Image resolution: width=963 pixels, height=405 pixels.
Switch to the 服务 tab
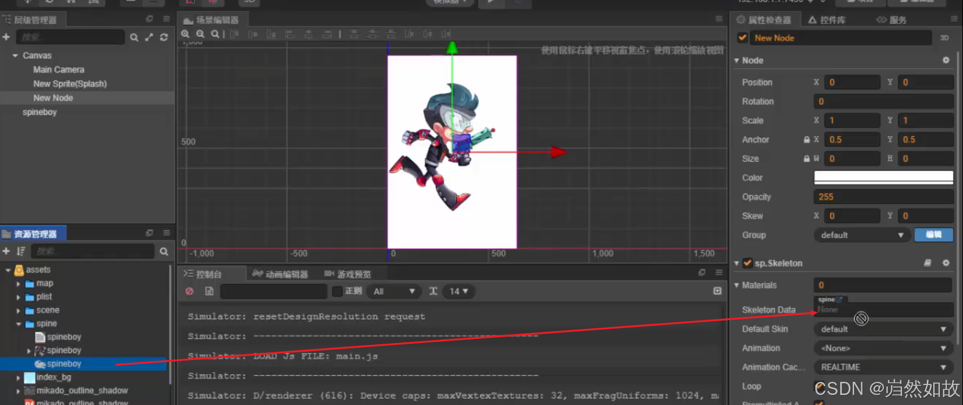pyautogui.click(x=891, y=20)
